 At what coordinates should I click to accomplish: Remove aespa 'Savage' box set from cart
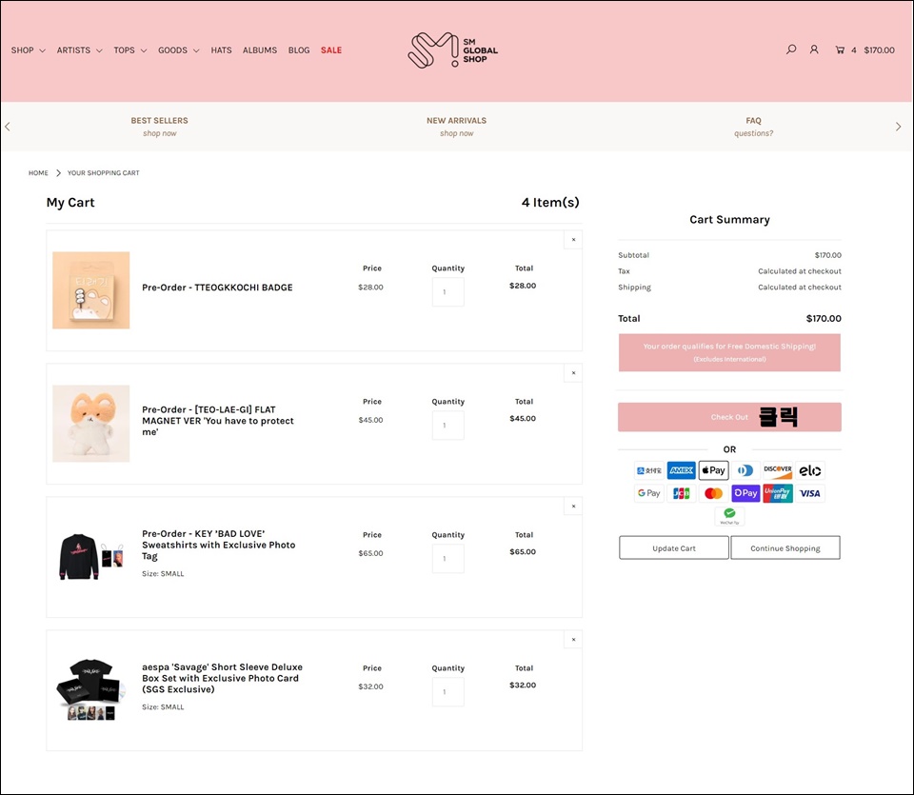[x=573, y=640]
